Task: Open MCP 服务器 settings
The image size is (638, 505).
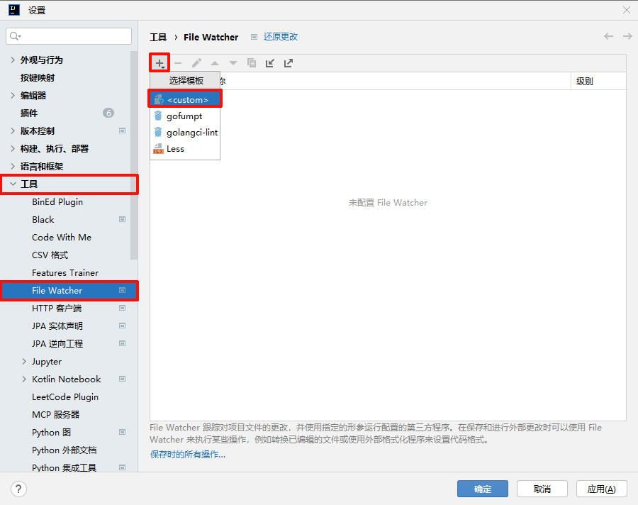Action: point(56,415)
